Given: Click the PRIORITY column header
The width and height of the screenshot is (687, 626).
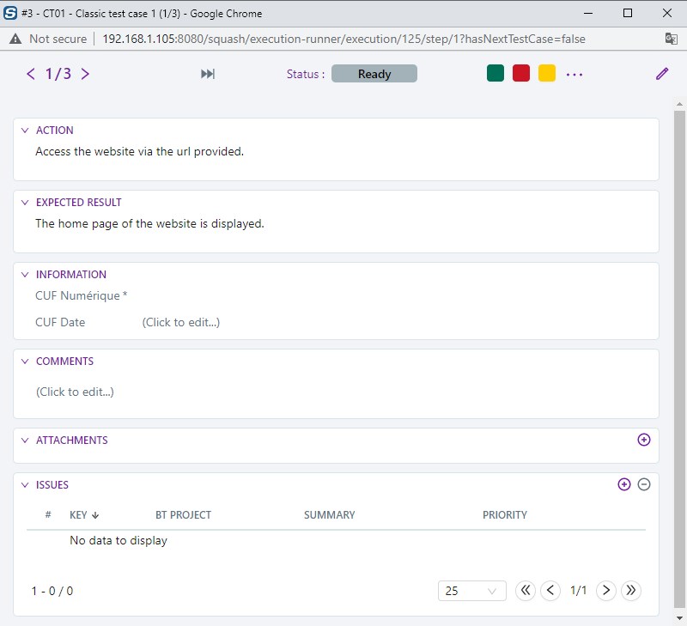Looking at the screenshot, I should 504,515.
